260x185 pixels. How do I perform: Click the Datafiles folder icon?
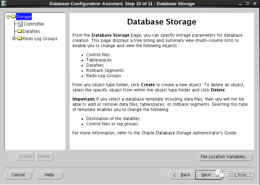point(20,31)
